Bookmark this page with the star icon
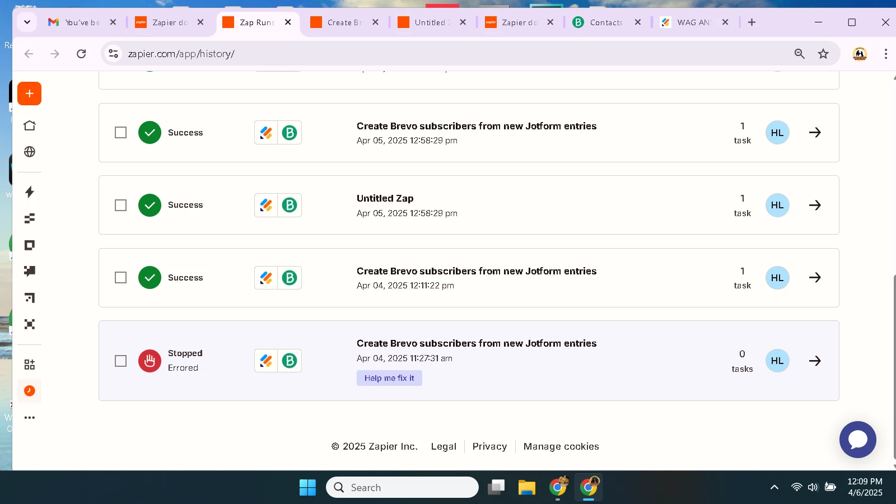Screen dimensions: 896x504 tap(823, 54)
